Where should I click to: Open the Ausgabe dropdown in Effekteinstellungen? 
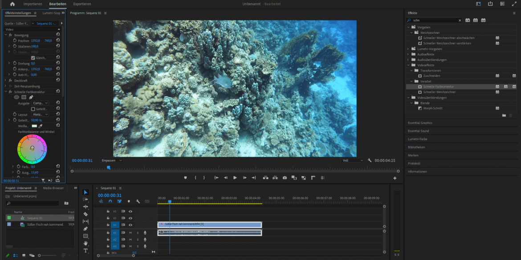click(40, 103)
